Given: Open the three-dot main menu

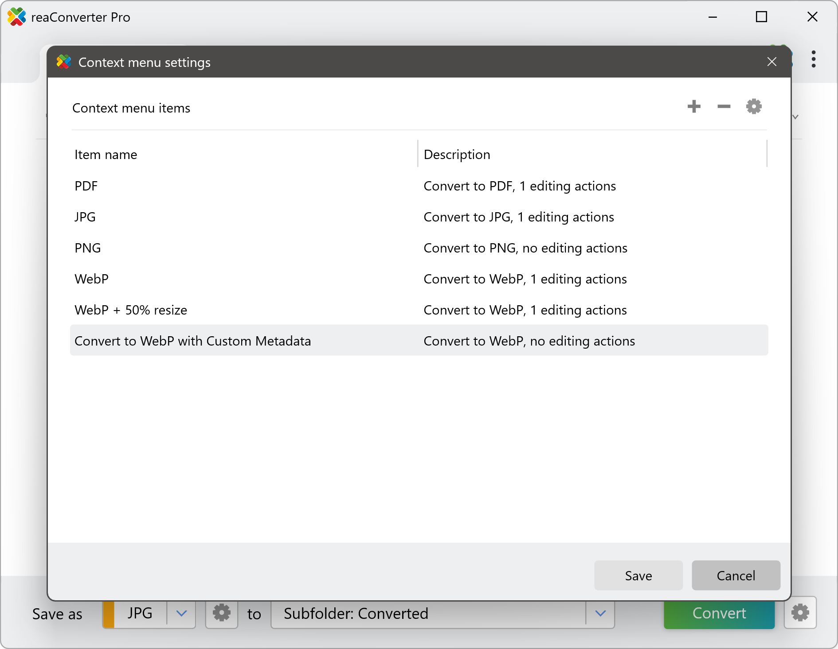Looking at the screenshot, I should point(813,59).
